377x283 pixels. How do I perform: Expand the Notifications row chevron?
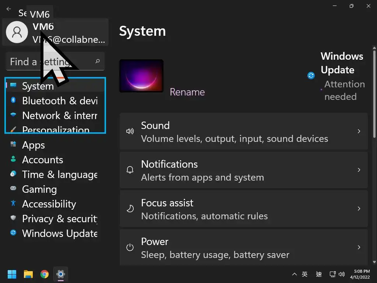[359, 170]
